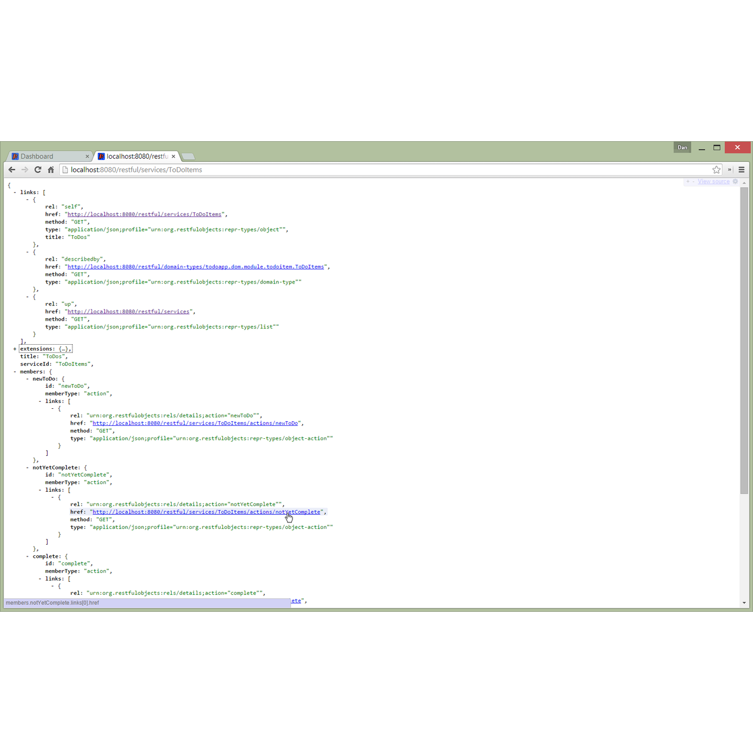753x753 pixels.
Task: Open JSON viewer settings gear
Action: pyautogui.click(x=735, y=181)
